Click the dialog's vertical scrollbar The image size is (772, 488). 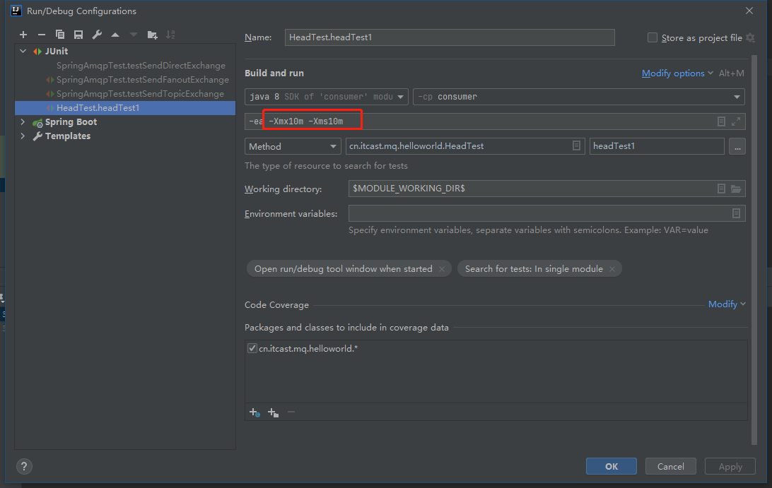pyautogui.click(x=754, y=250)
